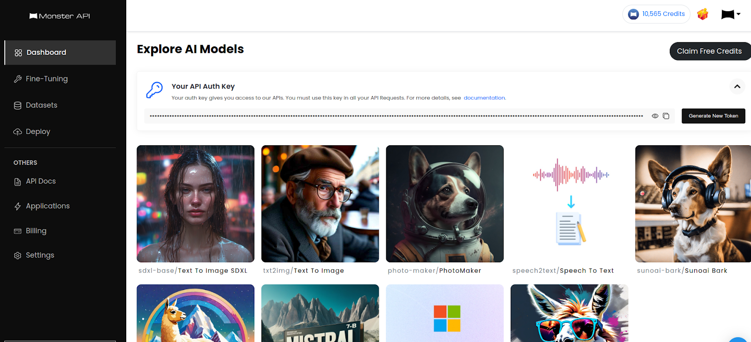Click the Datasets database icon
Screen dimensions: 751x342
pyautogui.click(x=18, y=105)
